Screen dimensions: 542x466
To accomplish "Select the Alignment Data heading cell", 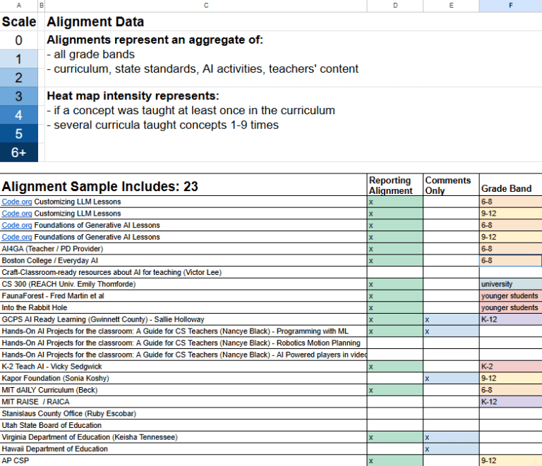I will point(205,23).
